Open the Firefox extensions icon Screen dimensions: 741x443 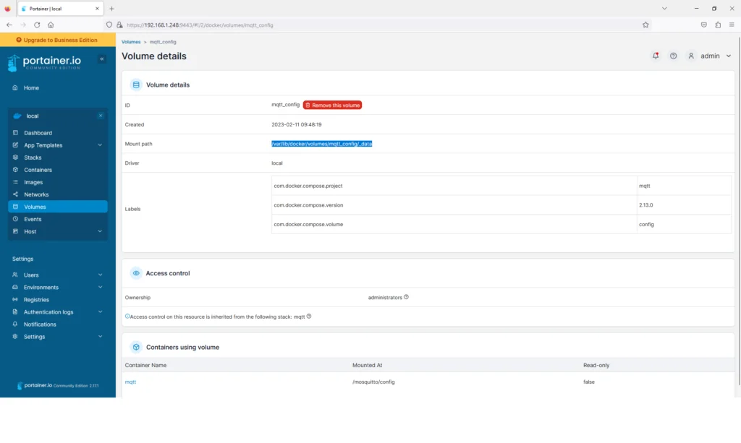718,25
